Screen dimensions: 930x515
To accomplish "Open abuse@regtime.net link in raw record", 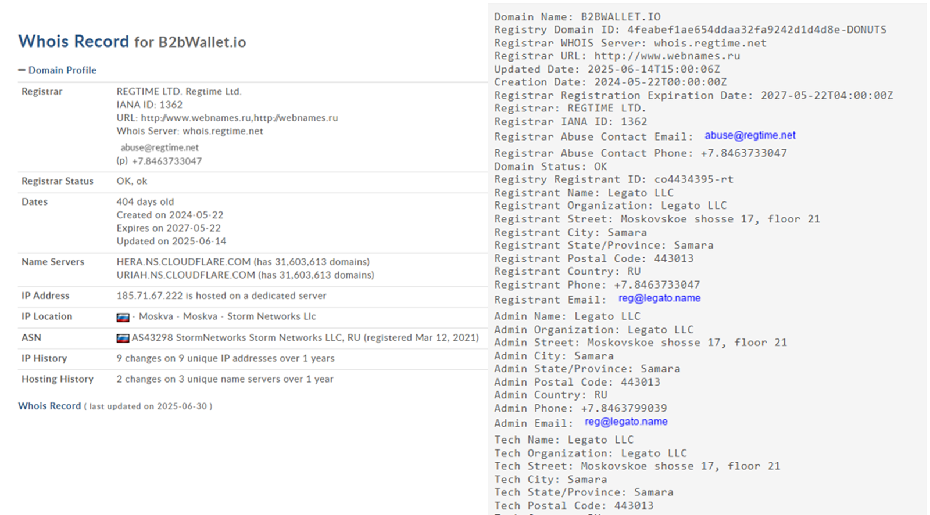I will (750, 135).
